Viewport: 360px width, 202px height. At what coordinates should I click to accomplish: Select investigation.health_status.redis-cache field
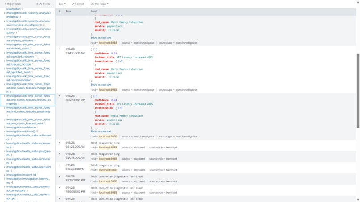coord(28,161)
